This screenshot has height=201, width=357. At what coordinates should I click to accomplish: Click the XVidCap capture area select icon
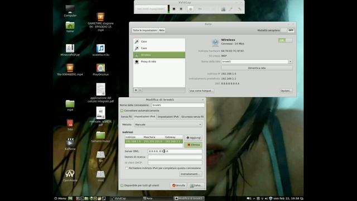pyautogui.click(x=223, y=9)
